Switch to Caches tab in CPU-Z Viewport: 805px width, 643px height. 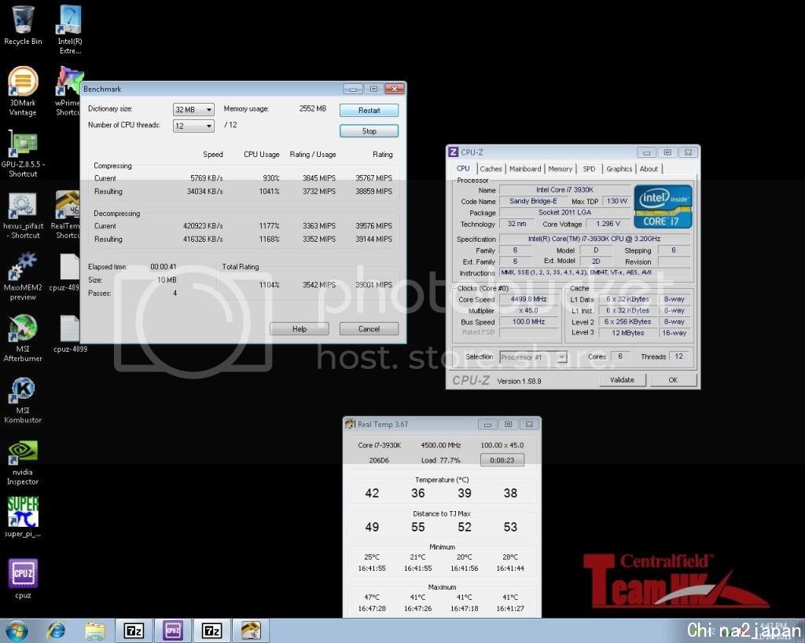click(491, 169)
